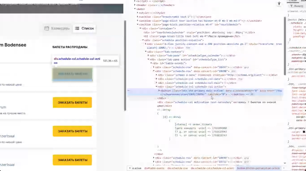Select the div.schedule-col.schedule-col-action breadcrumb
This screenshot has height=171, width=306.
(212, 168)
